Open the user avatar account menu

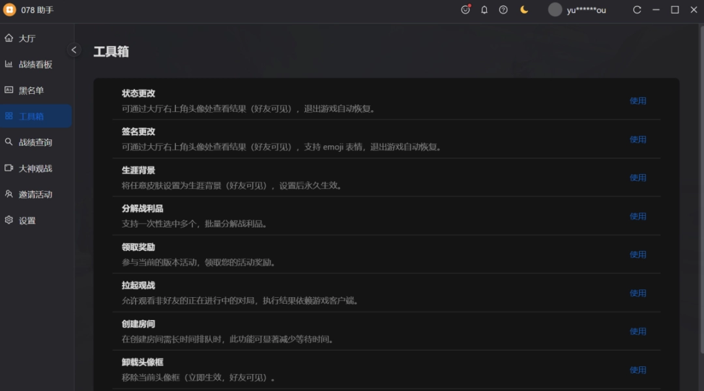click(555, 10)
